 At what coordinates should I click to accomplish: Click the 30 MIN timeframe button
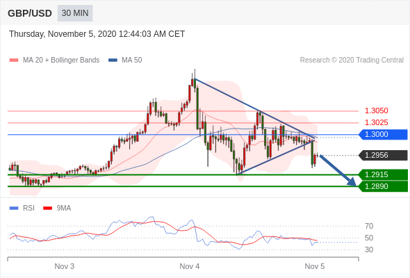(x=75, y=13)
